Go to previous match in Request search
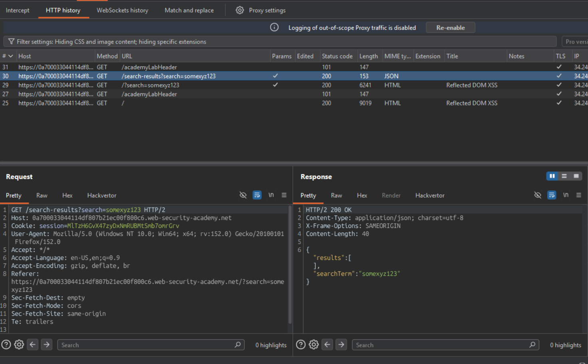This screenshot has width=588, height=364. [x=33, y=344]
